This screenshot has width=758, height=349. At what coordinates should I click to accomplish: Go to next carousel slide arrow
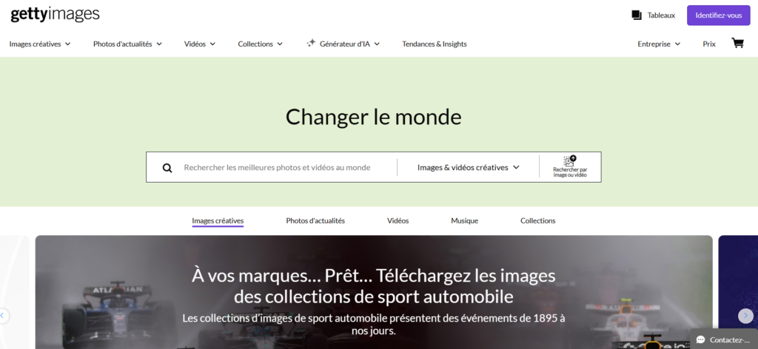(745, 316)
